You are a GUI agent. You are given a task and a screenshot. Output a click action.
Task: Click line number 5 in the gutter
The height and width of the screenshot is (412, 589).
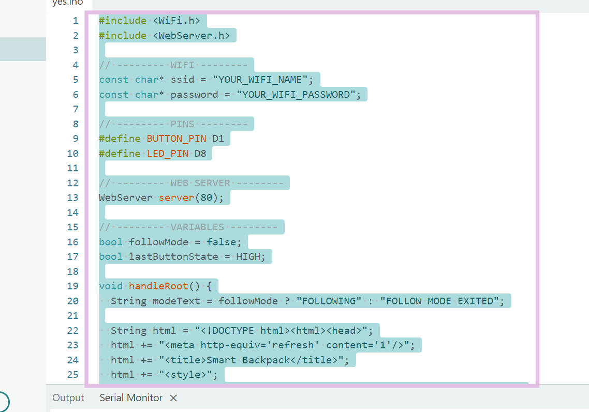[76, 80]
